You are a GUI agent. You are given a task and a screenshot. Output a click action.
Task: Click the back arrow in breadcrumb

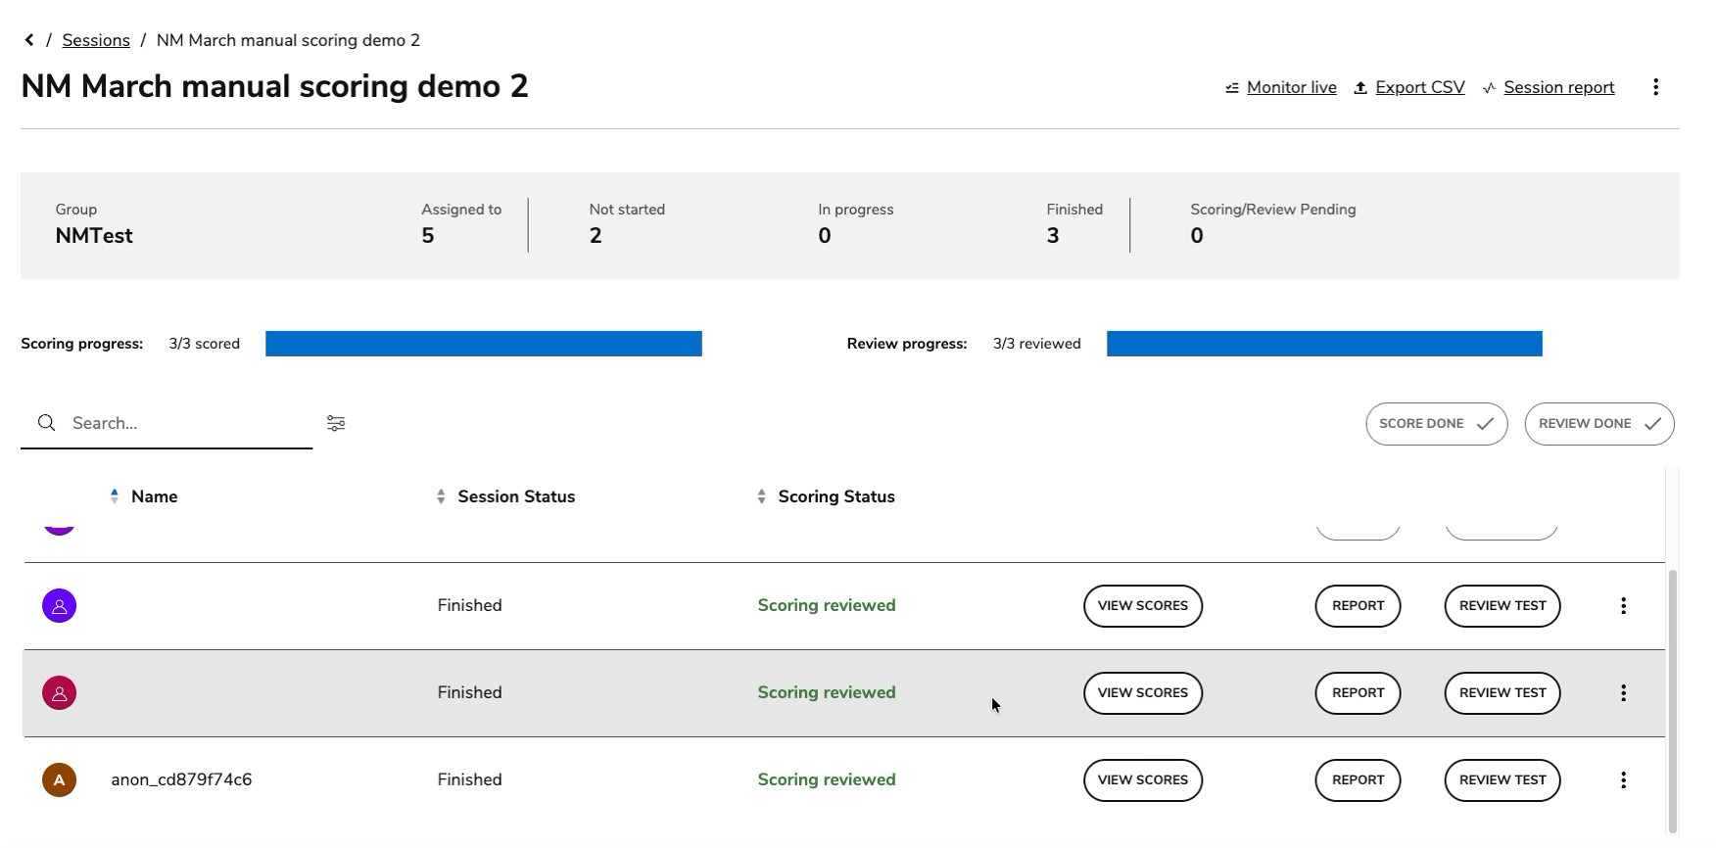pos(29,40)
